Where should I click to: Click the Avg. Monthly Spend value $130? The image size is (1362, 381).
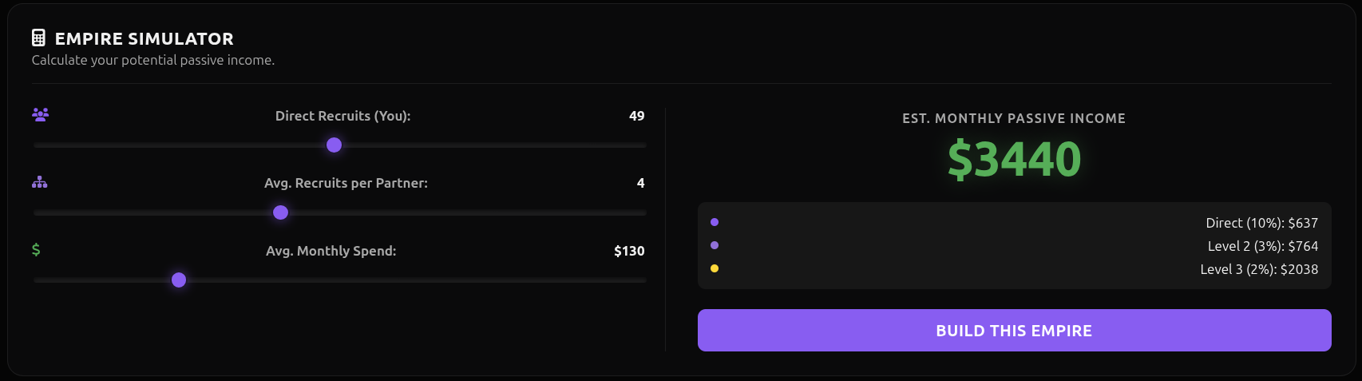[629, 251]
